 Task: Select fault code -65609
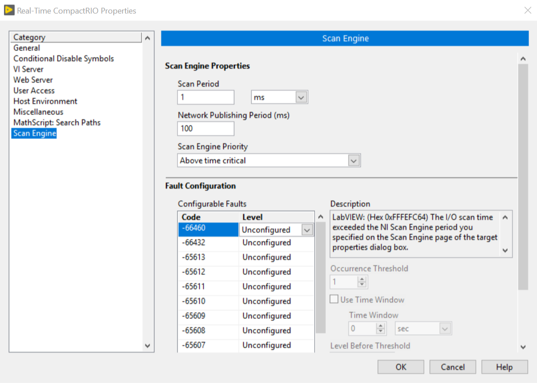coord(208,316)
